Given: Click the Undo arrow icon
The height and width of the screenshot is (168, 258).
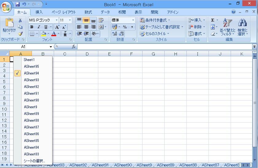Looking at the screenshot, I should (24, 4).
